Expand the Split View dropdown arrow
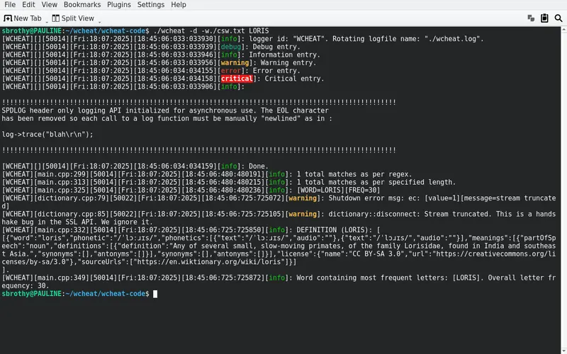 coord(99,20)
